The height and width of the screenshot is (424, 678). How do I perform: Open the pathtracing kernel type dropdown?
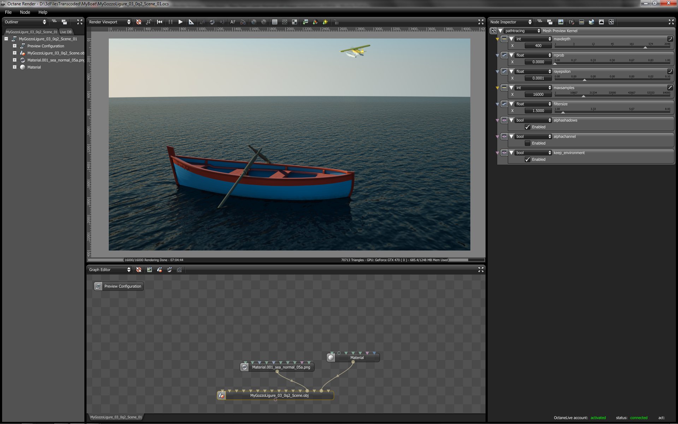(x=522, y=31)
